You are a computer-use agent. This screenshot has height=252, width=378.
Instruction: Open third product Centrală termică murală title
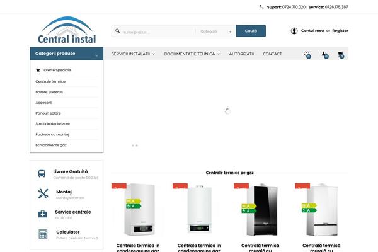click(260, 248)
